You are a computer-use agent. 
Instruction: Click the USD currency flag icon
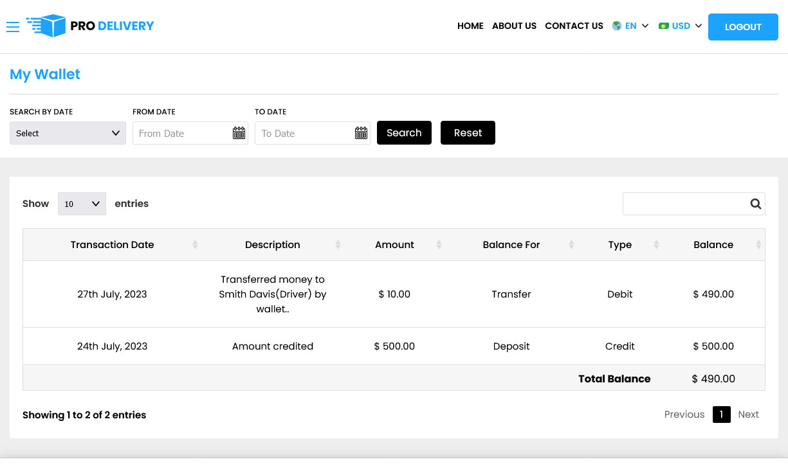664,26
